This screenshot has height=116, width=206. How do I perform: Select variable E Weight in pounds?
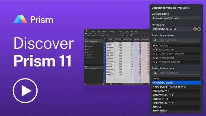click(176, 62)
